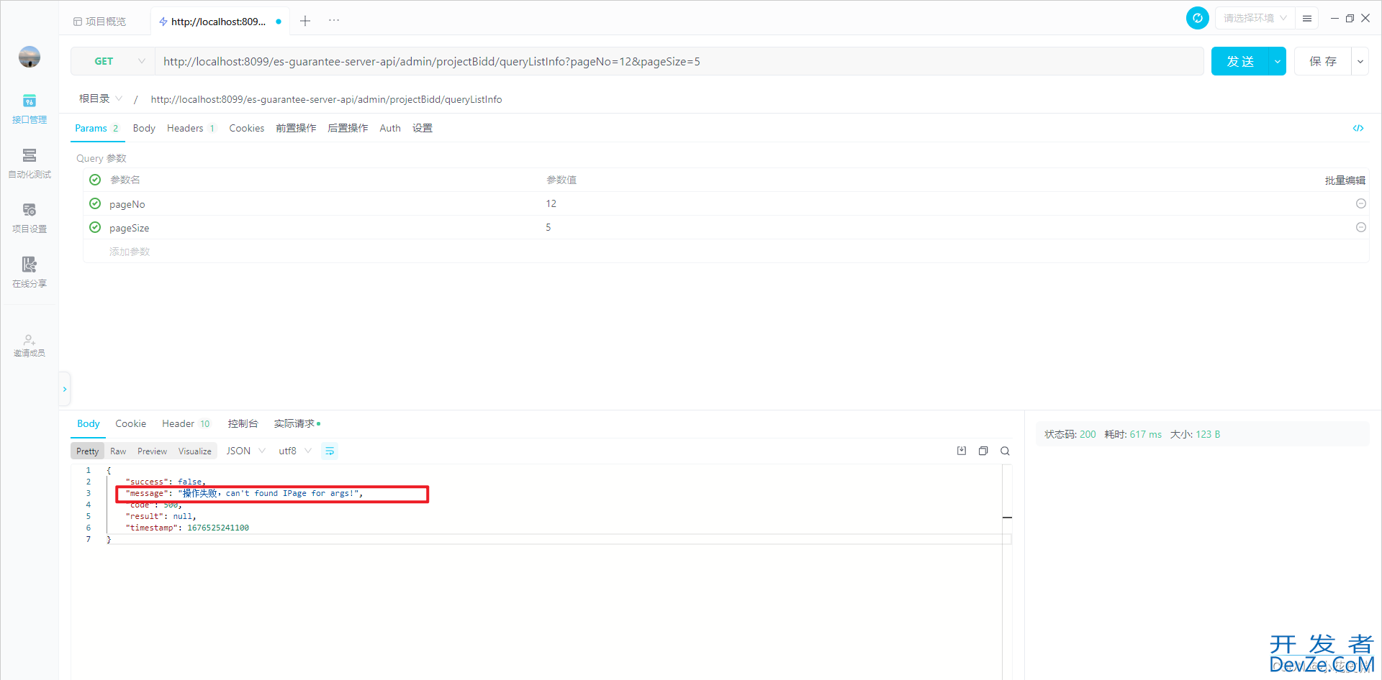
Task: Toggle all query parameters checkbox
Action: click(x=95, y=180)
